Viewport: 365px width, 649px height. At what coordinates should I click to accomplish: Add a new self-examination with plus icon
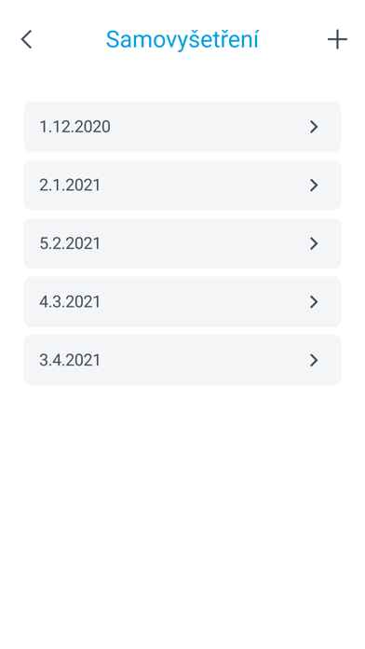[337, 40]
